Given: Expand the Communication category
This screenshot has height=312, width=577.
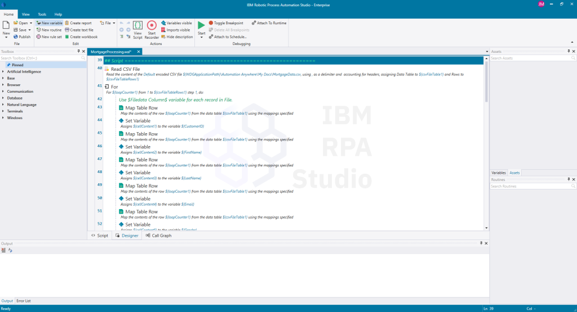Looking at the screenshot, I should (3, 92).
